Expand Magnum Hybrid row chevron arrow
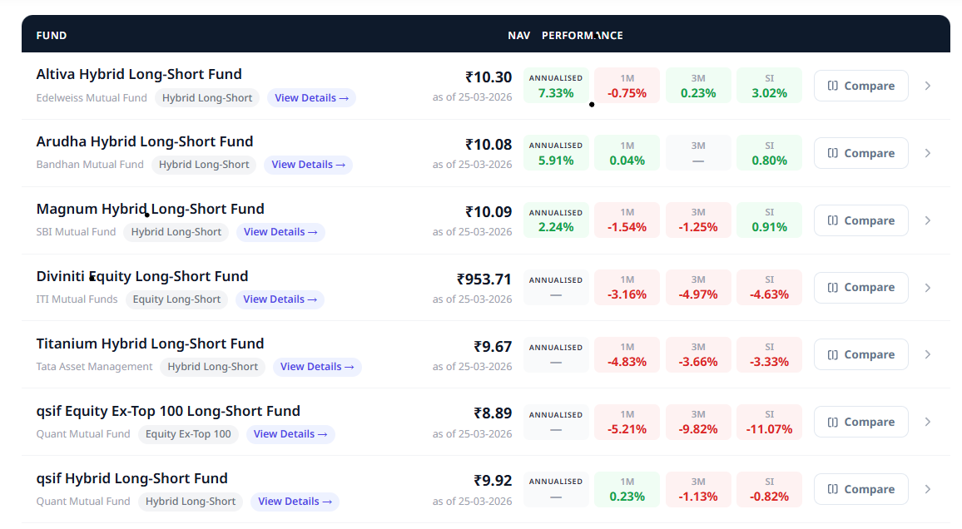The height and width of the screenshot is (529, 962). pyautogui.click(x=928, y=220)
